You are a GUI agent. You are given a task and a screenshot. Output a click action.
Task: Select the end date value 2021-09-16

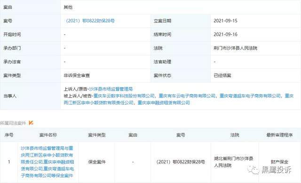226,34
